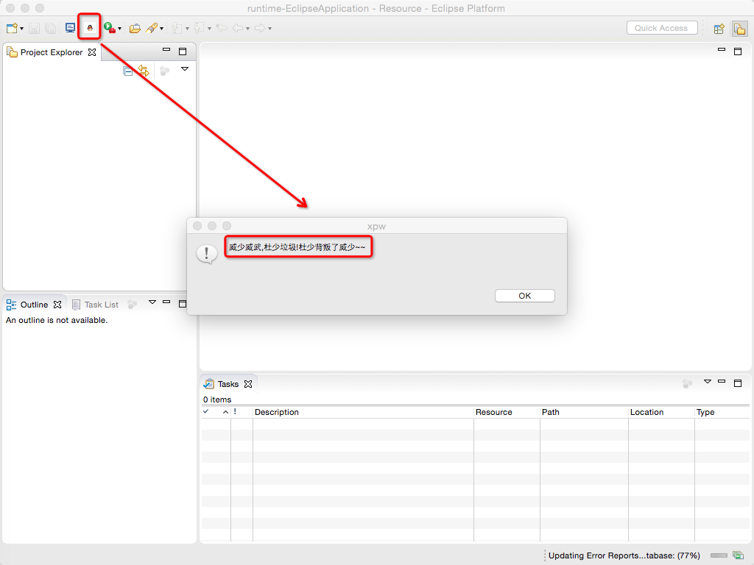The width and height of the screenshot is (754, 565).
Task: Select the Resource perspective button
Action: 739,29
